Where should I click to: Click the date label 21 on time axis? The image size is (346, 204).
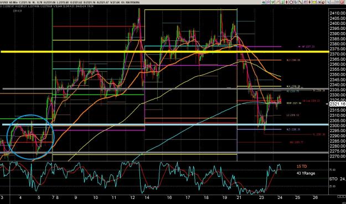tap(239, 197)
